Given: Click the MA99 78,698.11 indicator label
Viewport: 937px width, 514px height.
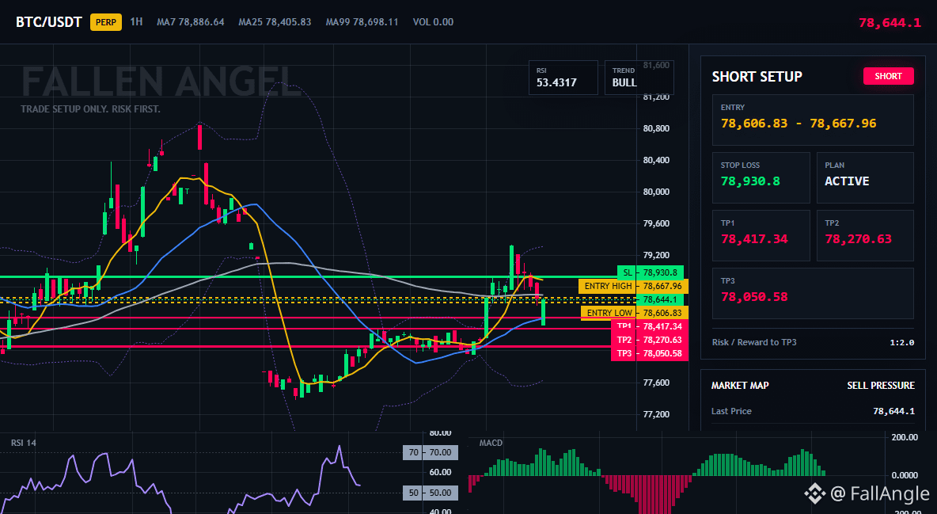Looking at the screenshot, I should (x=362, y=22).
